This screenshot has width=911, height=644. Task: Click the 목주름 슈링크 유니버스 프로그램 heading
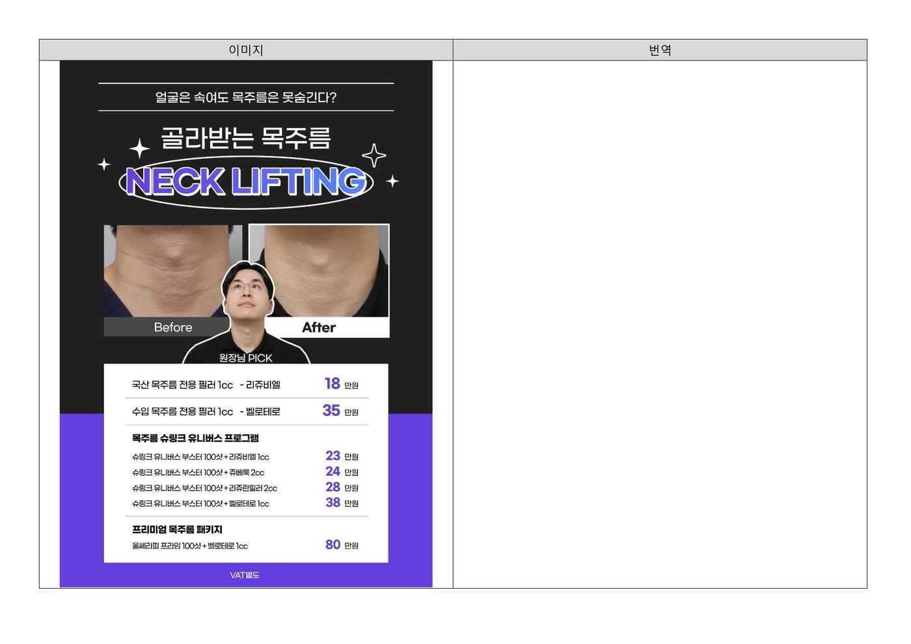(195, 438)
